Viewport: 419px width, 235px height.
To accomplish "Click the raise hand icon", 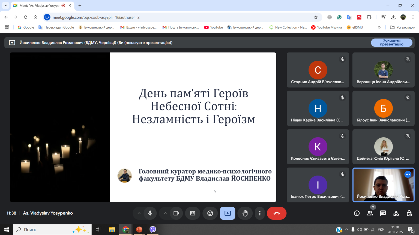I will 245,213.
